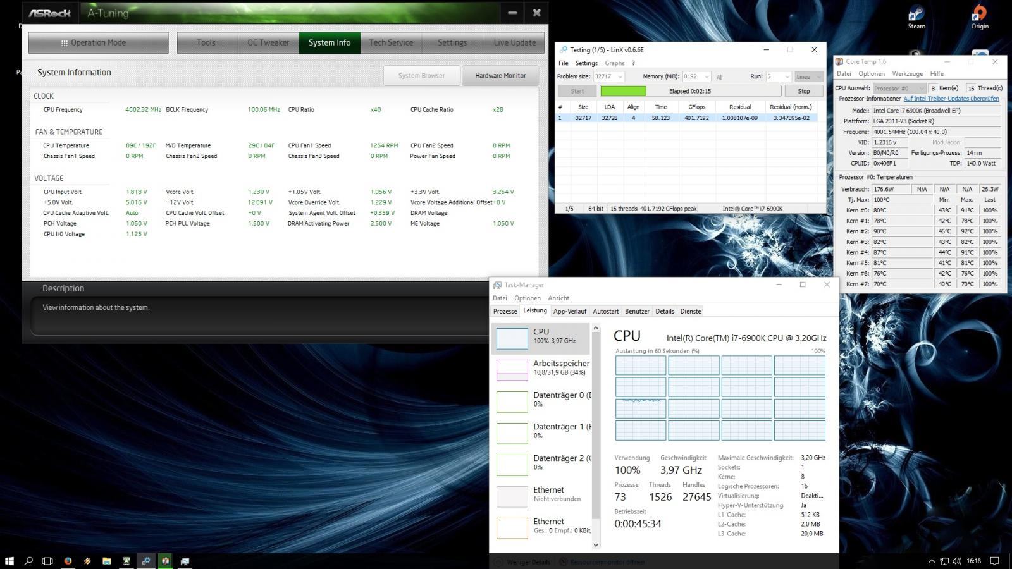Switch to OC Tweaker tab in A-Tuning

pyautogui.click(x=268, y=42)
